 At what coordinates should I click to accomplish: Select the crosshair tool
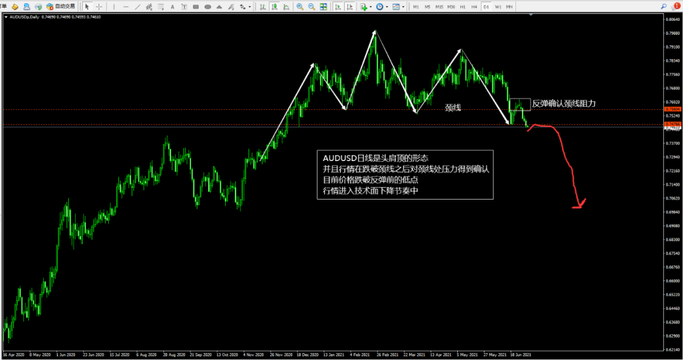pos(99,6)
